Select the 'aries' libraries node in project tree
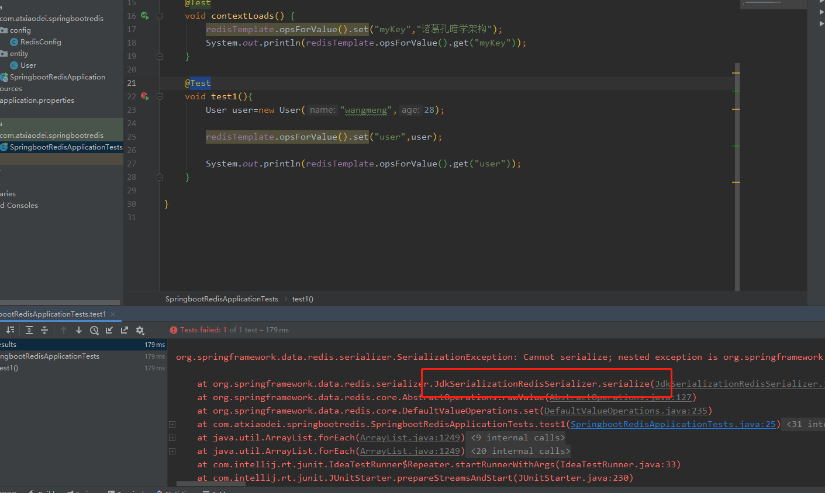This screenshot has width=825, height=493. (8, 194)
